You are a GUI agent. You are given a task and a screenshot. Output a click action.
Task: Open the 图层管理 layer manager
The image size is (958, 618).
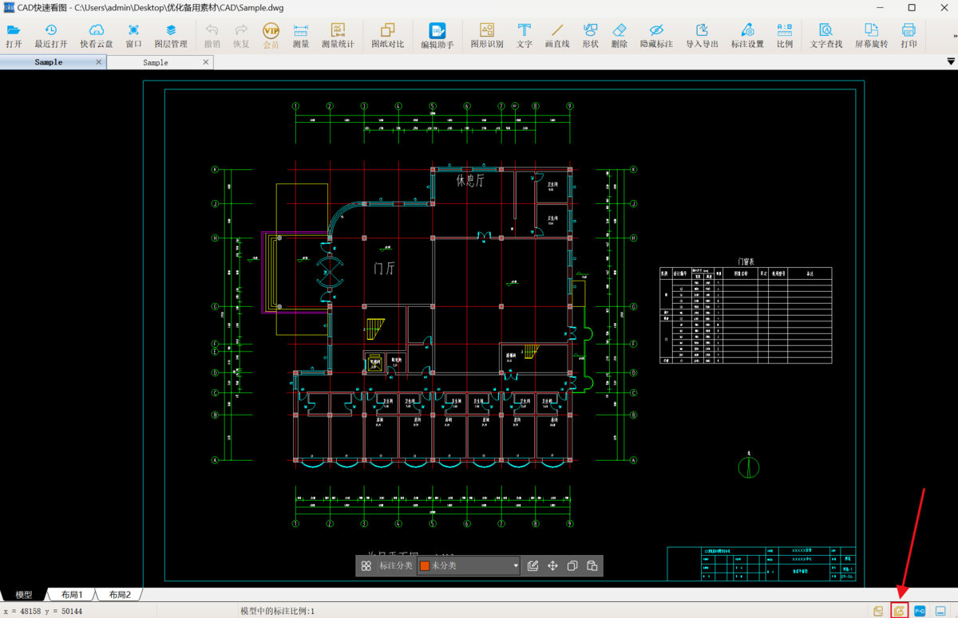click(171, 36)
